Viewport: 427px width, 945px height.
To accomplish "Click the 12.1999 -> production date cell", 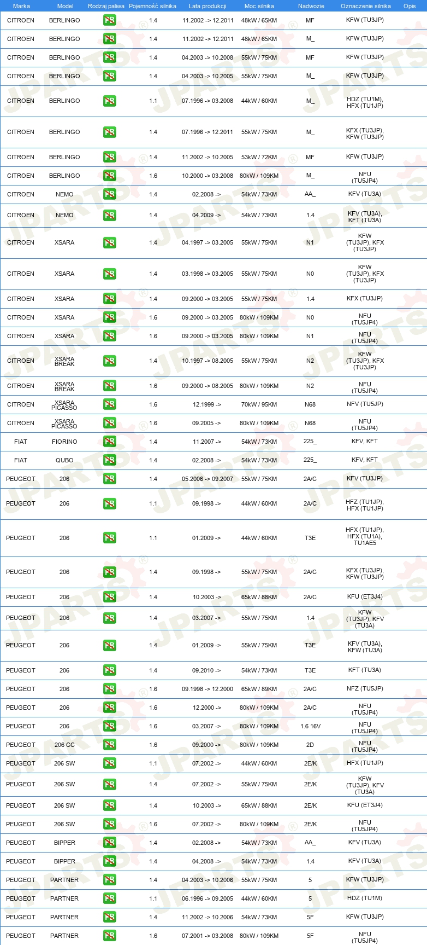I will 207,404.
